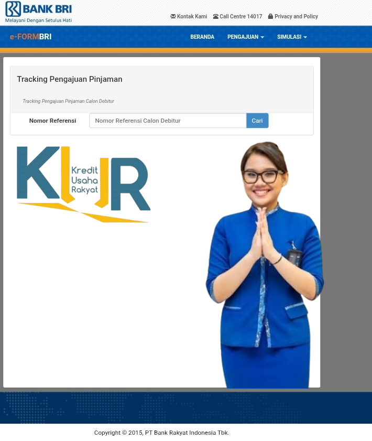This screenshot has width=372, height=441.
Task: Click the envelope icon beside Kontak Kami
Action: click(173, 16)
